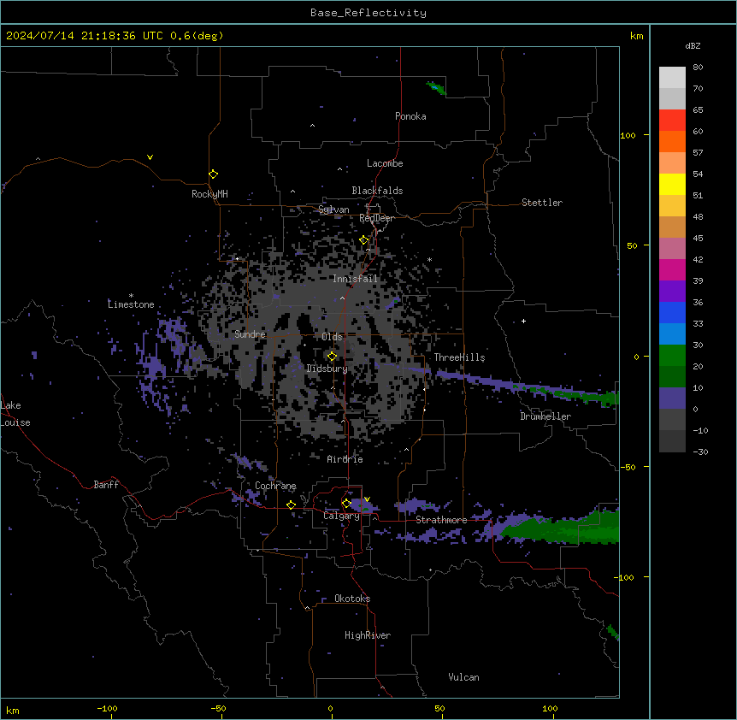Click the yellow V marker east of Calgary

click(367, 499)
